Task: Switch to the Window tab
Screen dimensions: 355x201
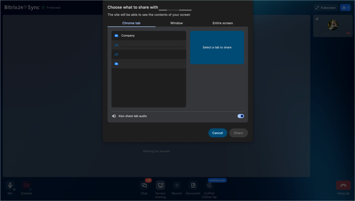Action: click(176, 23)
